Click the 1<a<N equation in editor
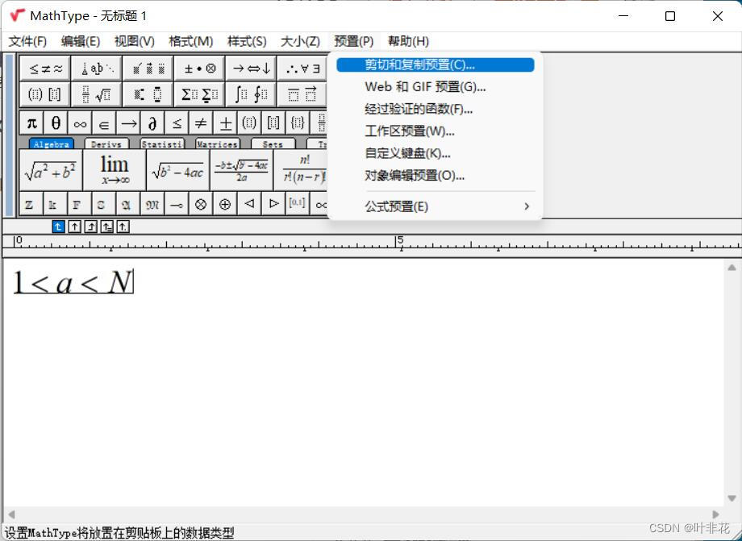The width and height of the screenshot is (742, 541). (73, 282)
